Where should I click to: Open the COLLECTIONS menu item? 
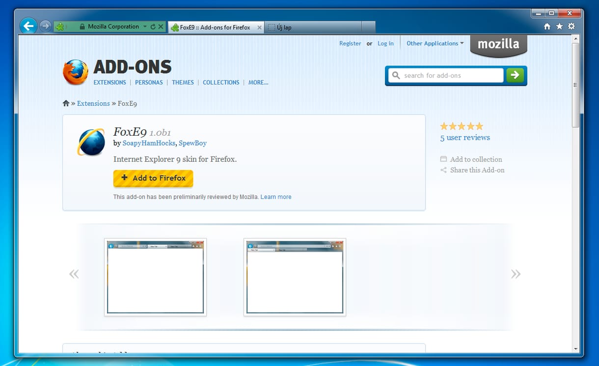point(221,82)
